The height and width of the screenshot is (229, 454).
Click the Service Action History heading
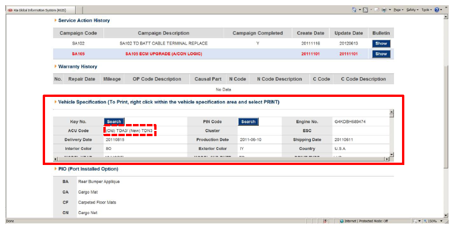click(84, 21)
